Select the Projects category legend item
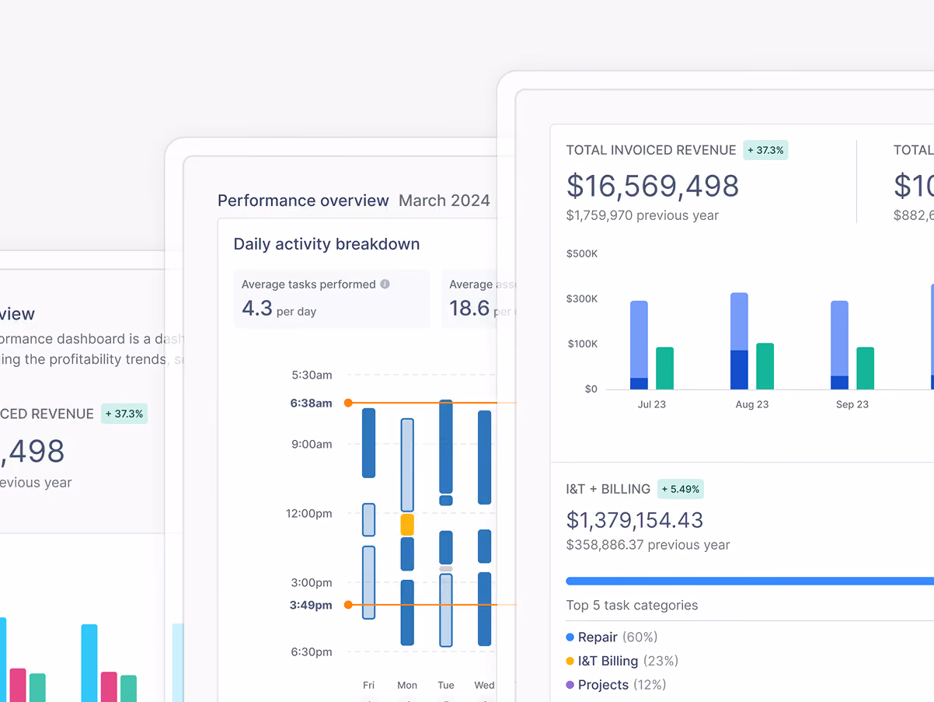Screen dimensions: 934x702 (616, 685)
